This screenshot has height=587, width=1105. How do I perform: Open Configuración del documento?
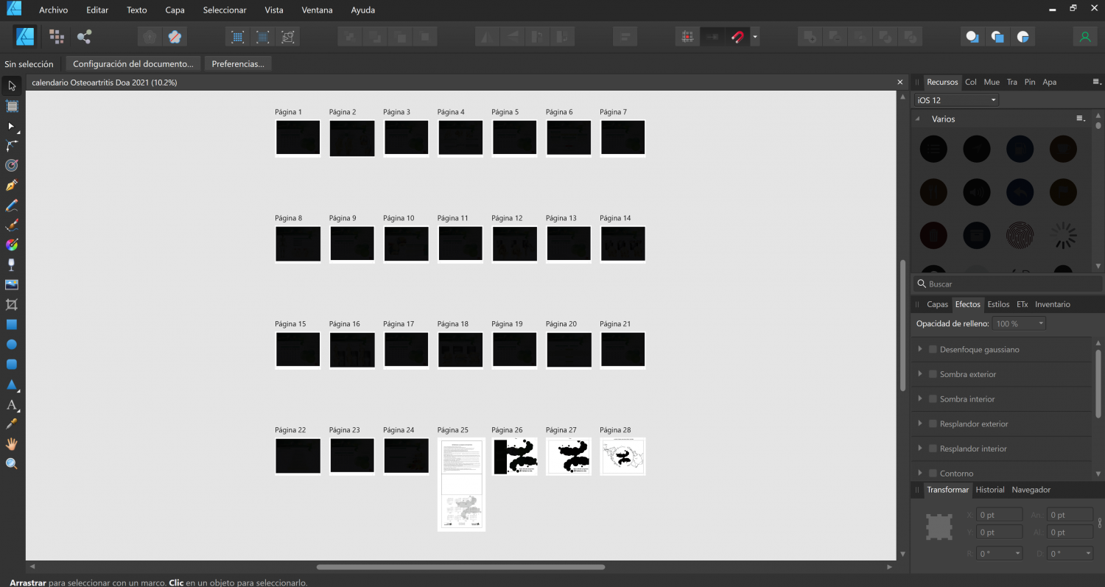tap(133, 63)
